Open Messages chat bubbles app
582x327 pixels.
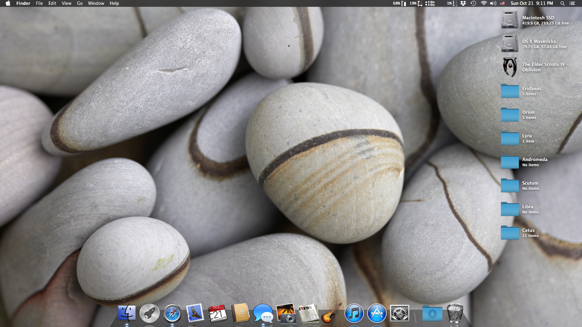(263, 313)
